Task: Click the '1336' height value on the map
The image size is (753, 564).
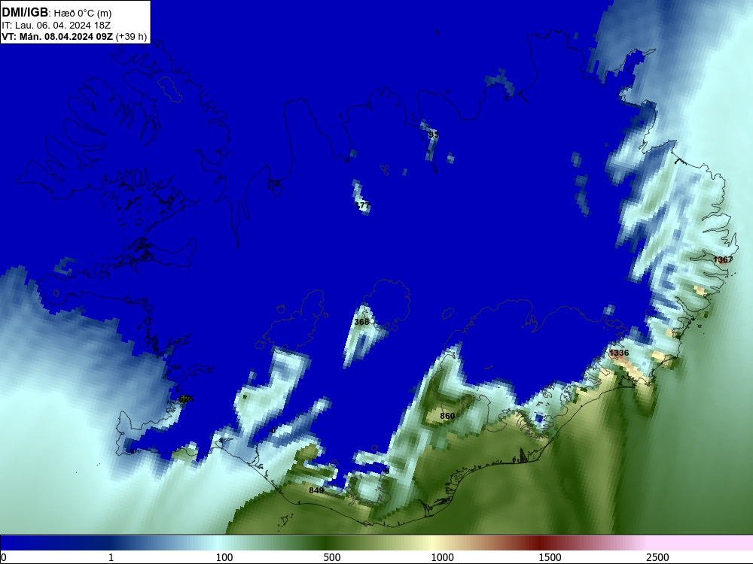Action: point(618,353)
